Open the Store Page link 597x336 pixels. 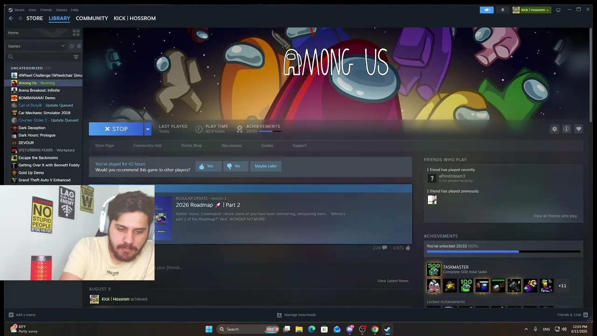(x=104, y=146)
